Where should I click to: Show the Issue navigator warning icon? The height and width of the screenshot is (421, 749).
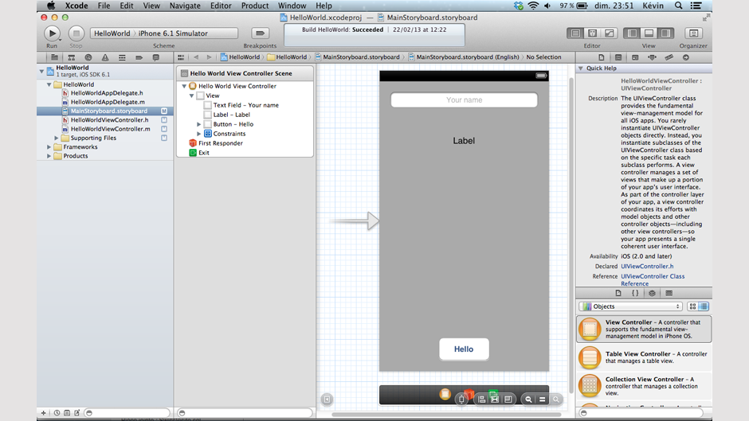[x=105, y=57]
